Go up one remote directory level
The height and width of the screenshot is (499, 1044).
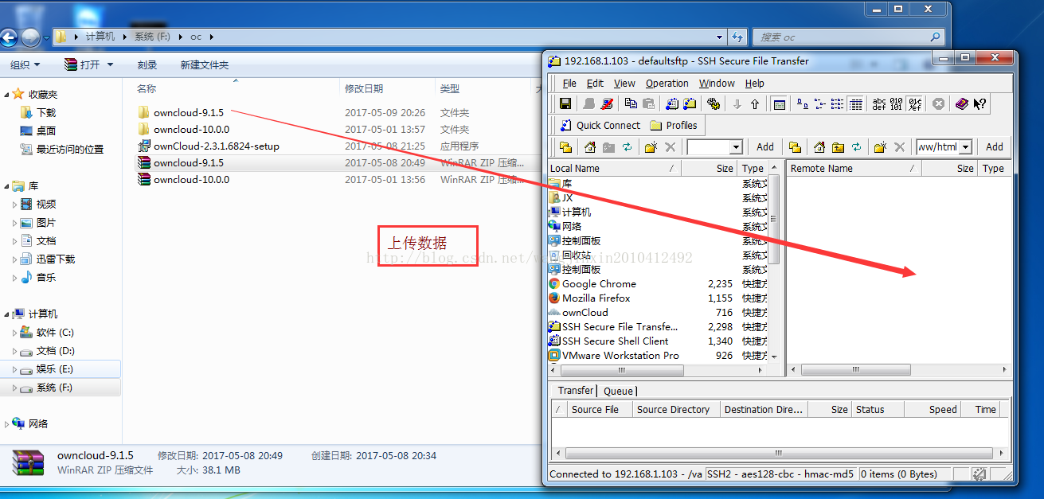[838, 146]
